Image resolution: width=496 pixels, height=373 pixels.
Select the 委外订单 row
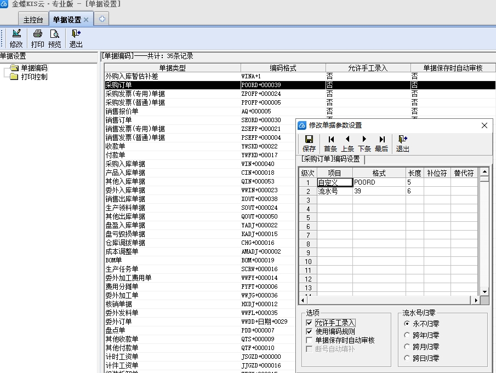point(200,322)
